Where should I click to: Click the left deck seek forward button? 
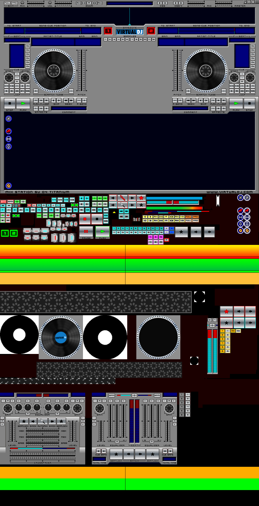tap(71, 100)
